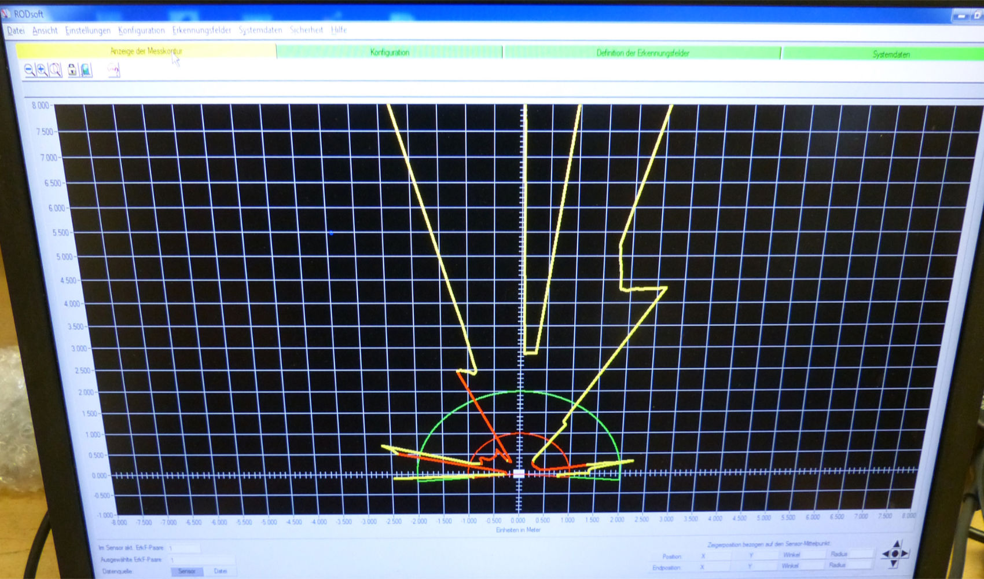Image resolution: width=984 pixels, height=579 pixels.
Task: Open the Erkennungsfelder menu
Action: [201, 30]
